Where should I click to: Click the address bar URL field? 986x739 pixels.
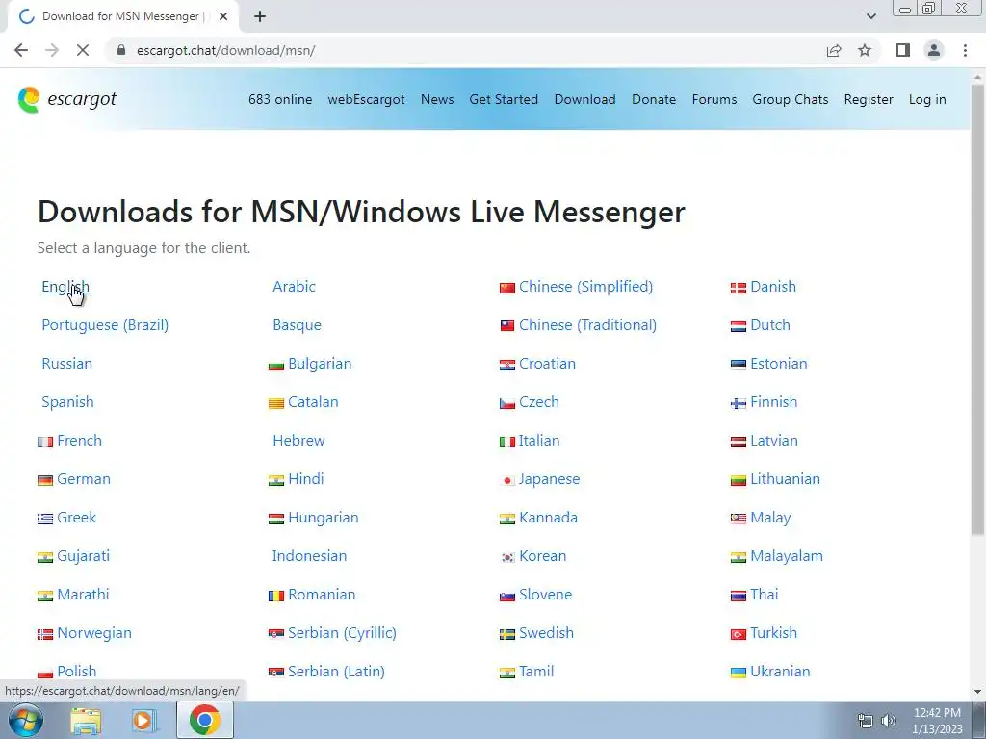click(x=465, y=50)
